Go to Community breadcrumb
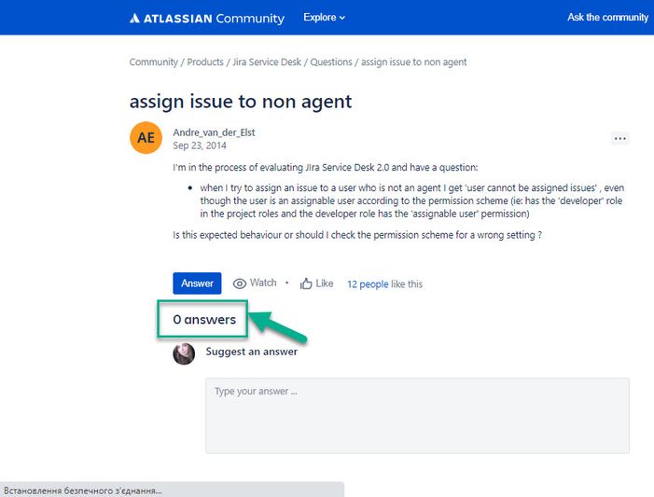Image resolution: width=654 pixels, height=497 pixels. point(154,62)
